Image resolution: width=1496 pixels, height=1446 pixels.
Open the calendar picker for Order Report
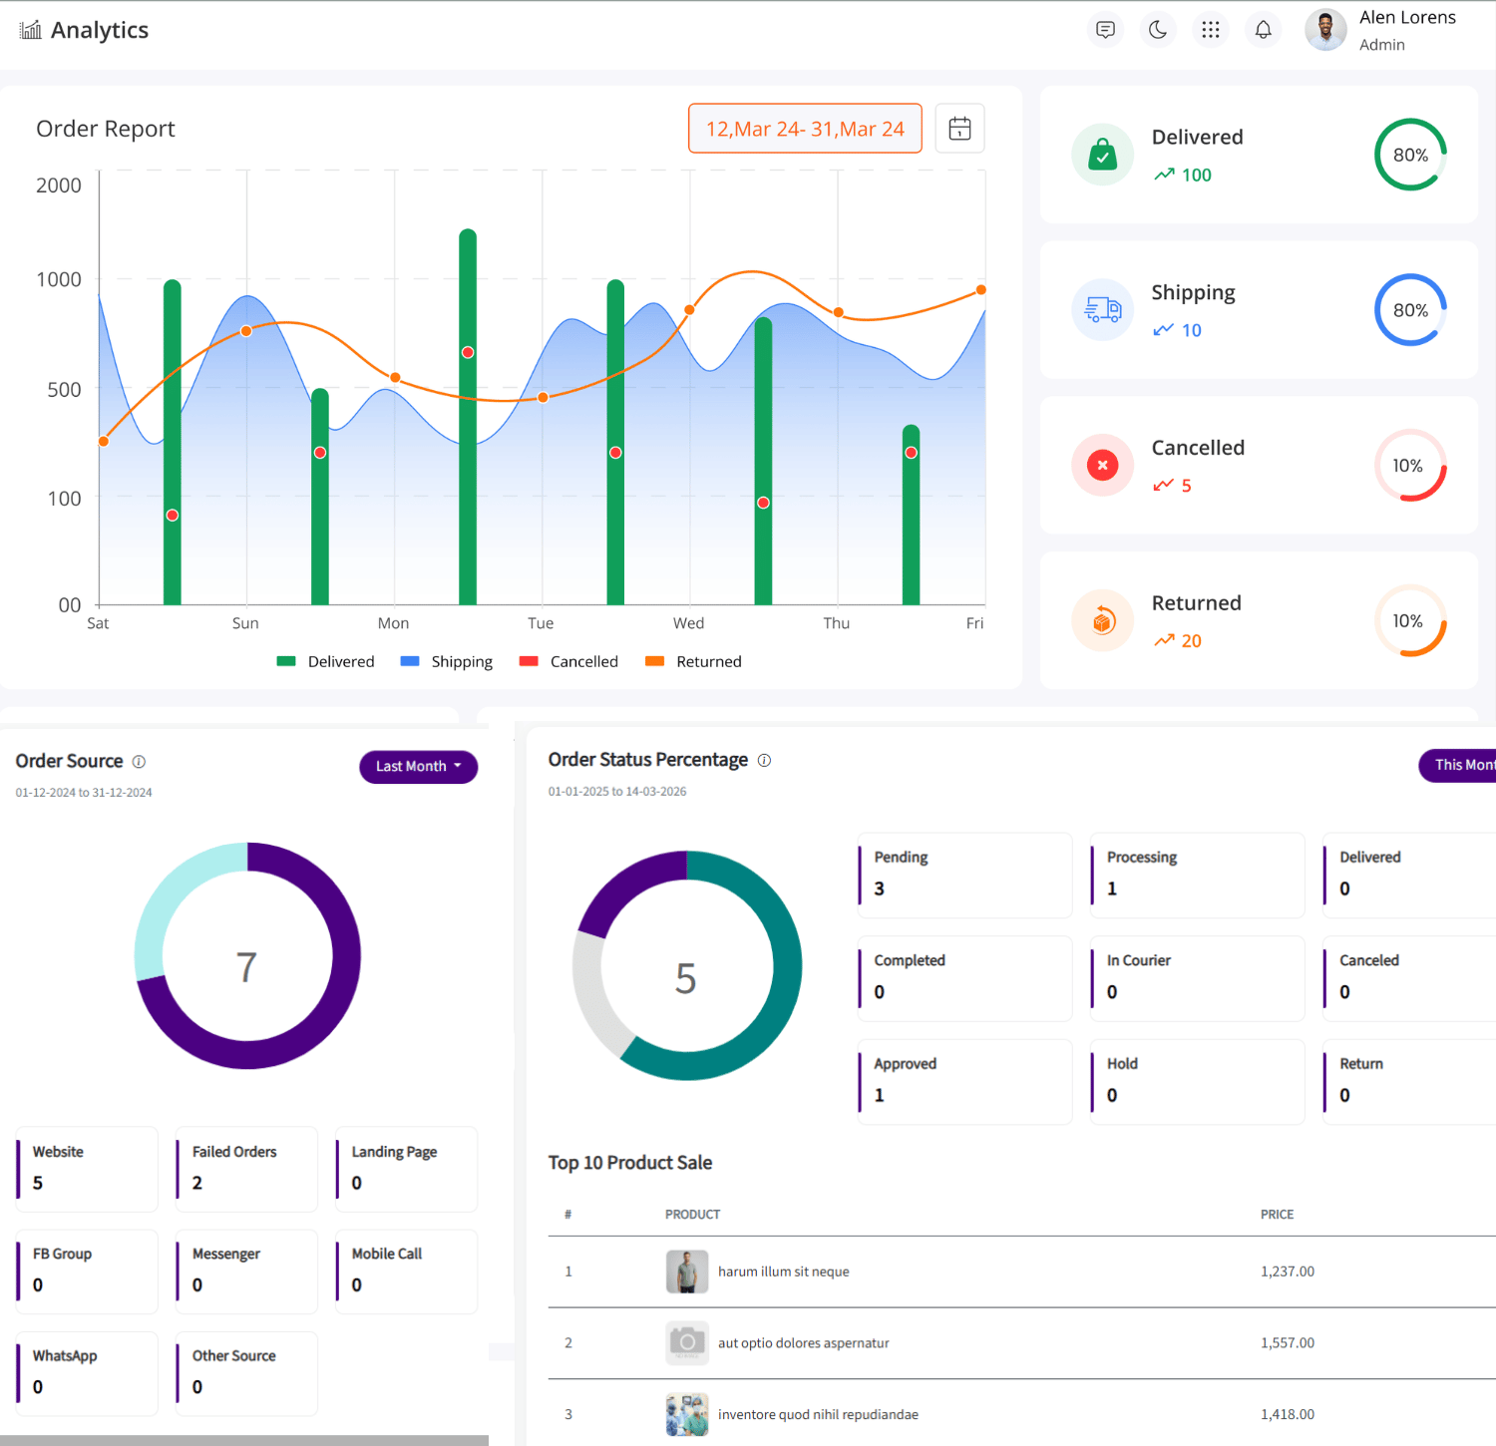(x=958, y=128)
